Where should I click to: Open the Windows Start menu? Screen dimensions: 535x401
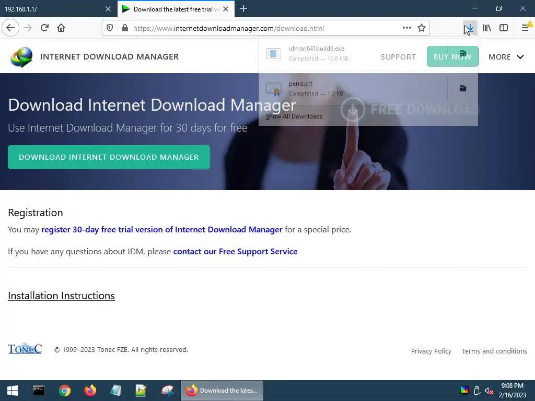pyautogui.click(x=13, y=391)
